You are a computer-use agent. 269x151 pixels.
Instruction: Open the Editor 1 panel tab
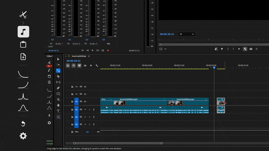pos(50,56)
